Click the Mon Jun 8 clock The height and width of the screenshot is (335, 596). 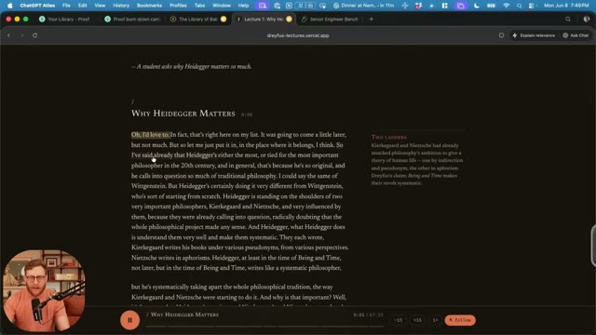point(566,6)
